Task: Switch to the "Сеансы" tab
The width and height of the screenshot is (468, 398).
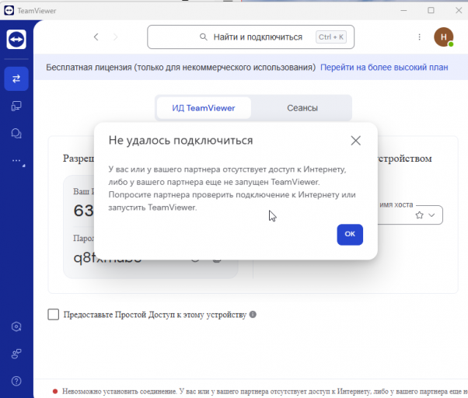Action: tap(302, 108)
